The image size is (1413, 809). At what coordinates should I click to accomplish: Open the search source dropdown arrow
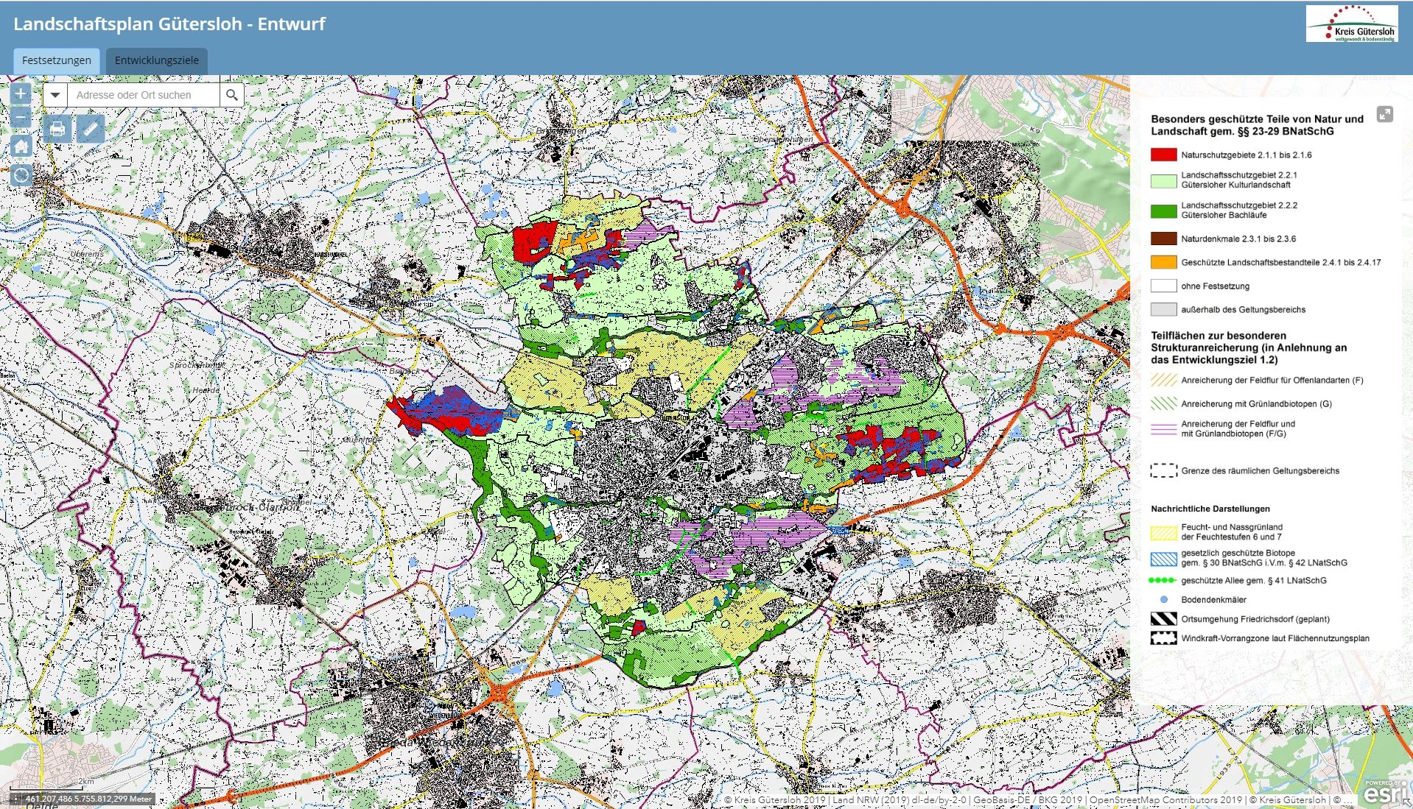pyautogui.click(x=55, y=95)
